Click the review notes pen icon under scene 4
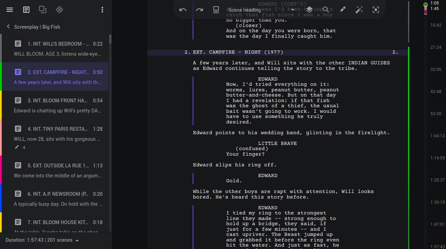 (x=17, y=147)
